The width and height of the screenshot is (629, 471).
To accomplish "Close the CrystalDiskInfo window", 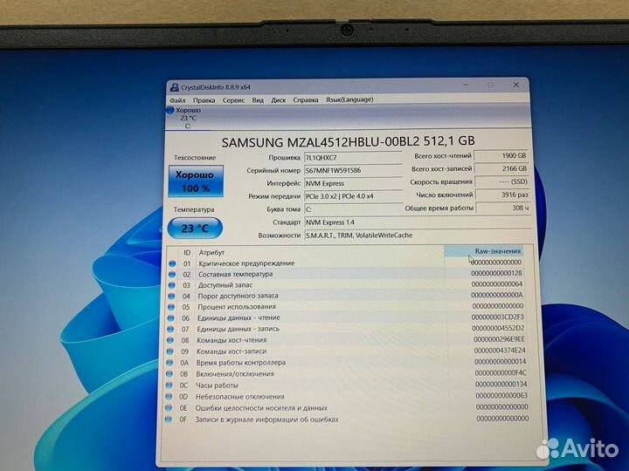I will pos(516,85).
